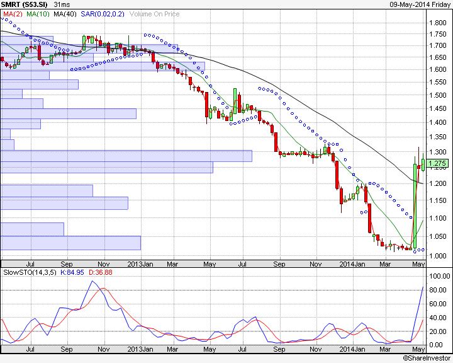Image resolution: width=453 pixels, height=363 pixels.
Task: Click the longest volume-on-price bar near 1.300
Action: (126, 156)
